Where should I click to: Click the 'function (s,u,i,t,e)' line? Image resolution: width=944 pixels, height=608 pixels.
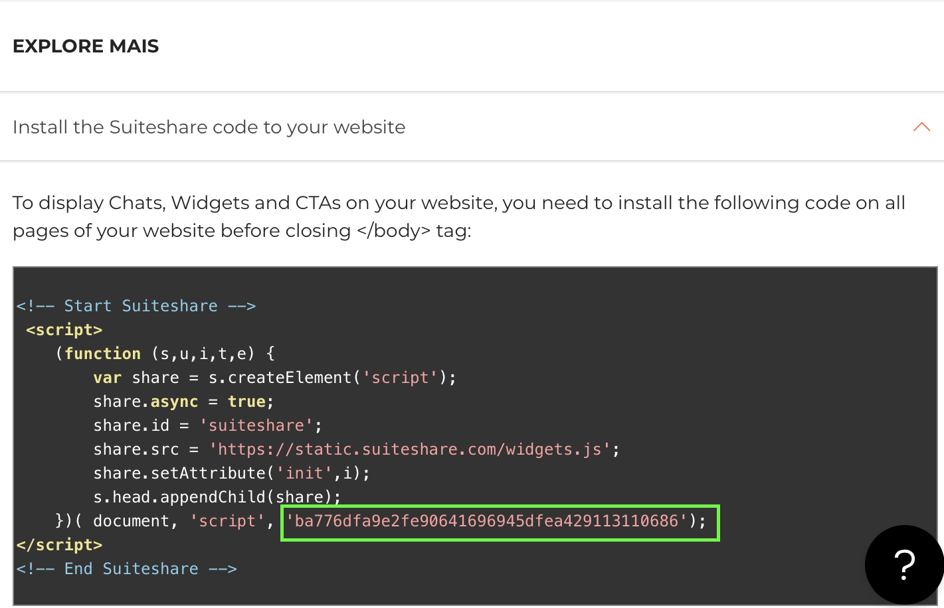165,354
